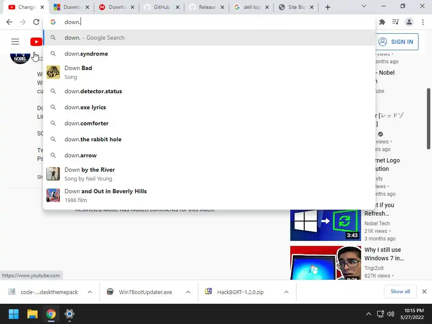The image size is (432, 324).
Task: Open Windows Start menu
Action: coord(13,314)
